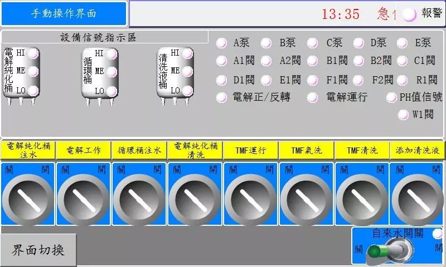Viewport: 446px width, 267px height.
Task: Click the 電解工作 yellow label
Action: click(83, 150)
